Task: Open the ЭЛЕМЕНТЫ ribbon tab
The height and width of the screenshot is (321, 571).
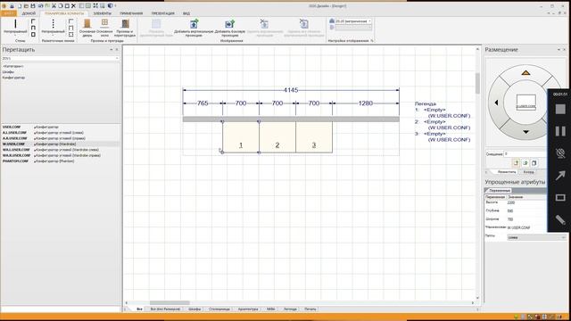Action: [x=102, y=13]
